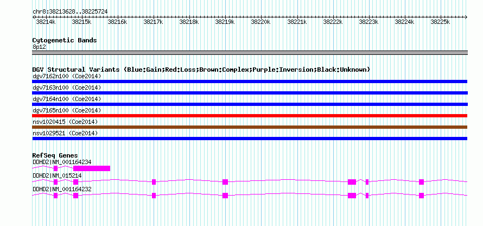Open the dgv7162n100 (Coe2014) label

67,76
